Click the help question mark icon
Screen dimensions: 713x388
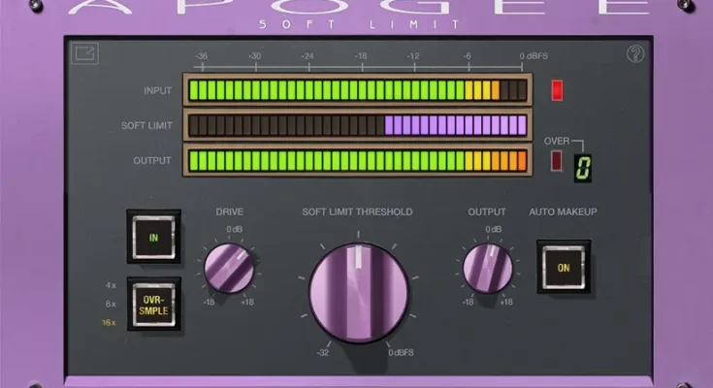(x=635, y=55)
